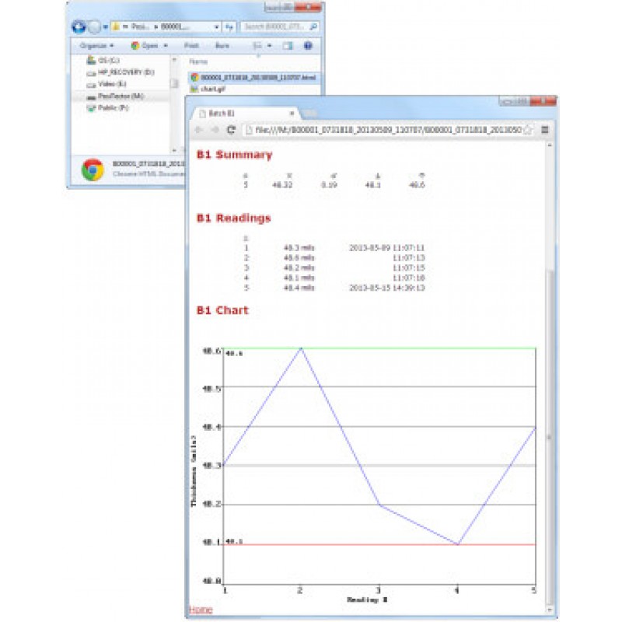Image resolution: width=622 pixels, height=622 pixels.
Task: Open the dropdown arrow beside Open
Action: (166, 46)
